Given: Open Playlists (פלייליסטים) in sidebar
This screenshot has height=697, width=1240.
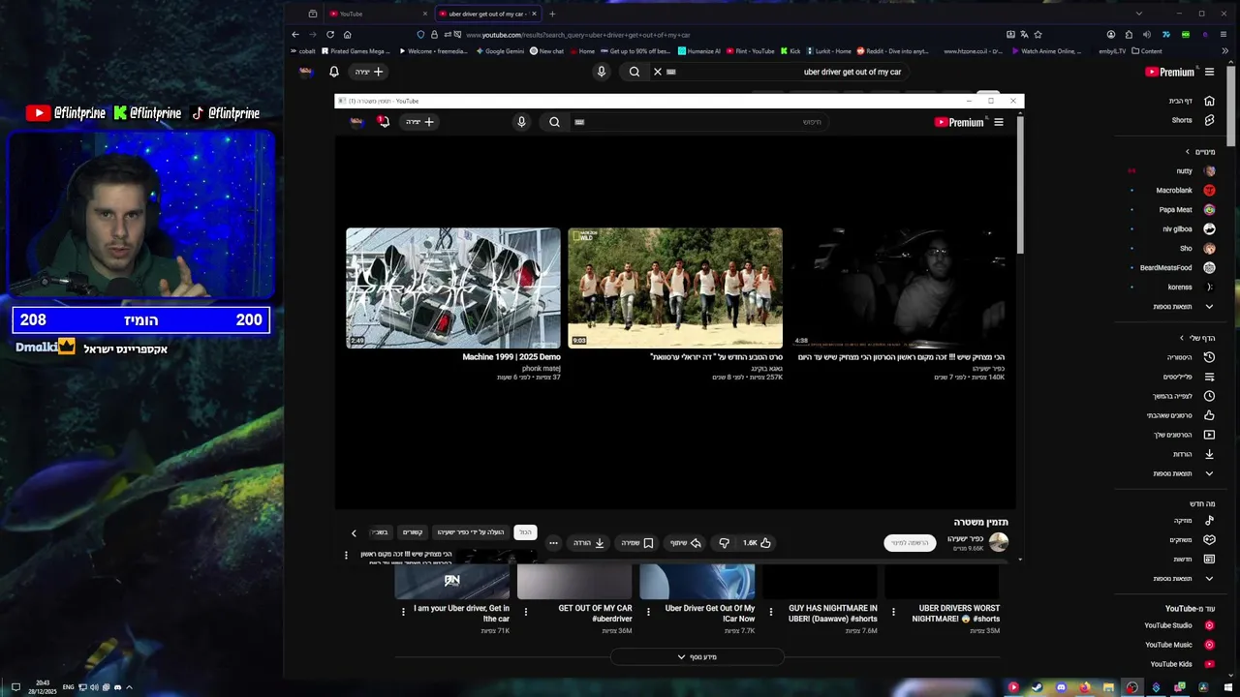Looking at the screenshot, I should tap(1189, 377).
